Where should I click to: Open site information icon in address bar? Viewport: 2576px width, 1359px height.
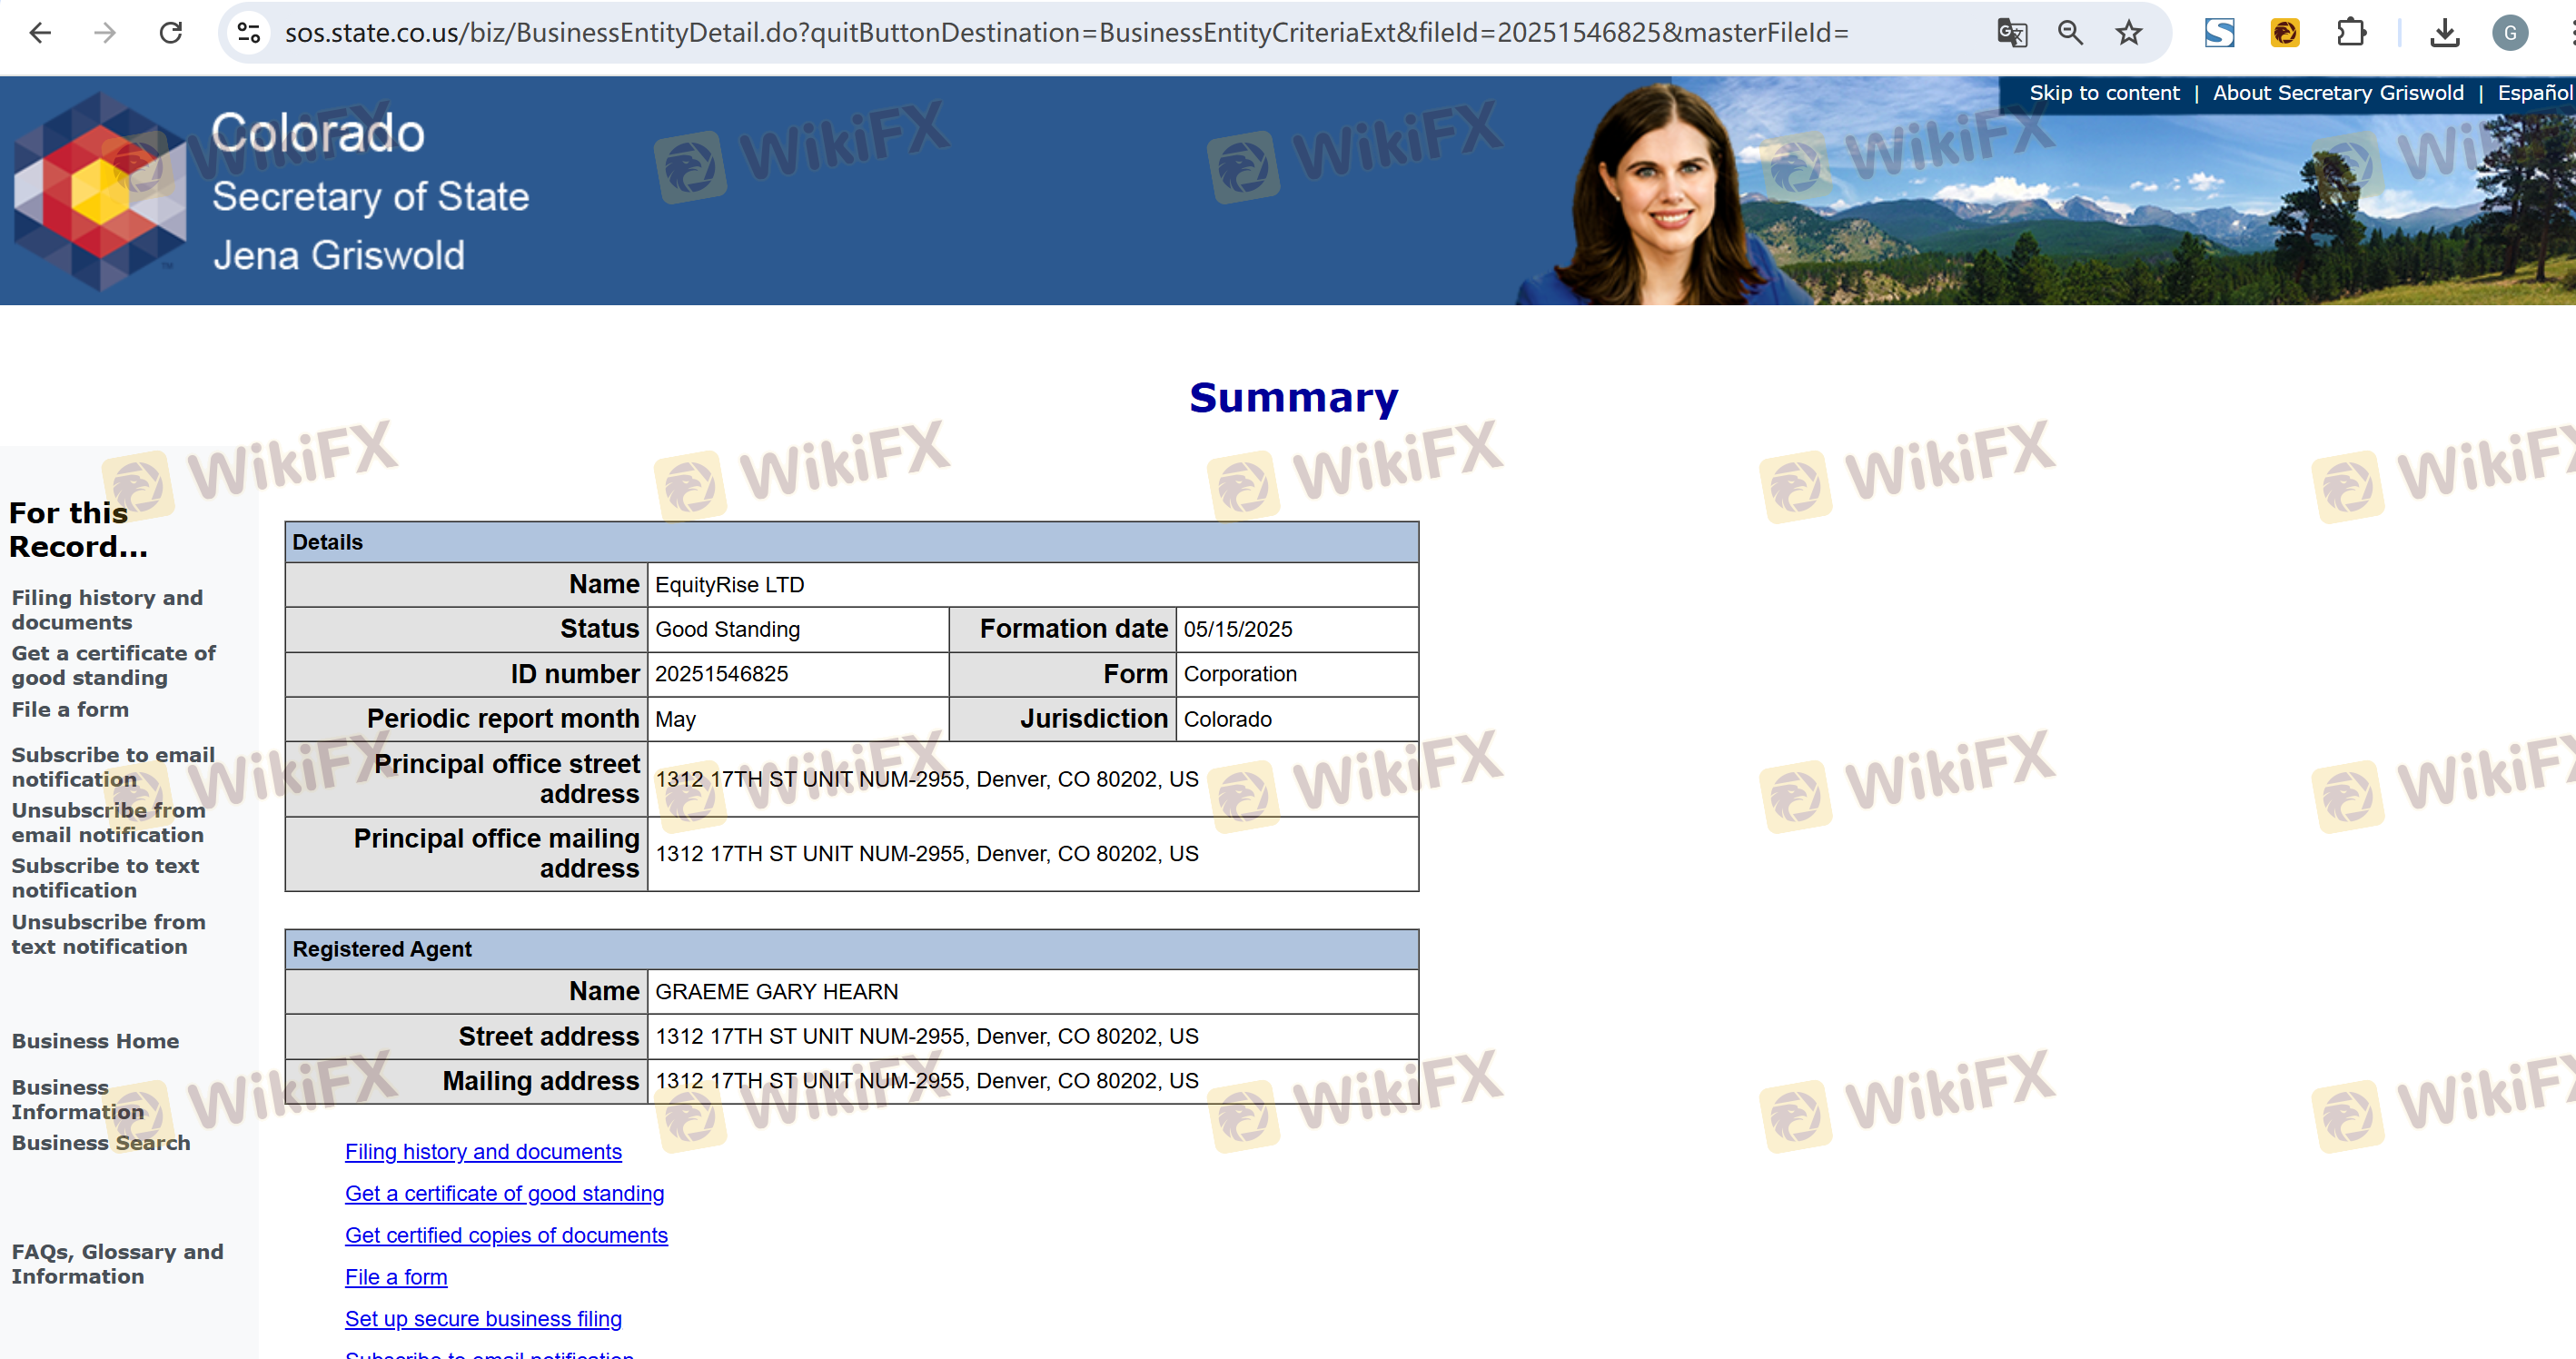point(248,33)
